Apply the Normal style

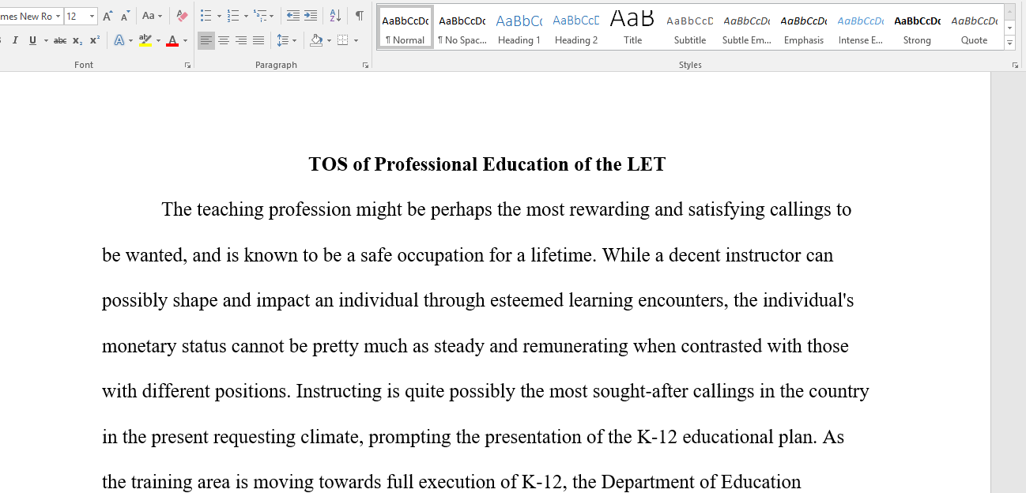(405, 27)
